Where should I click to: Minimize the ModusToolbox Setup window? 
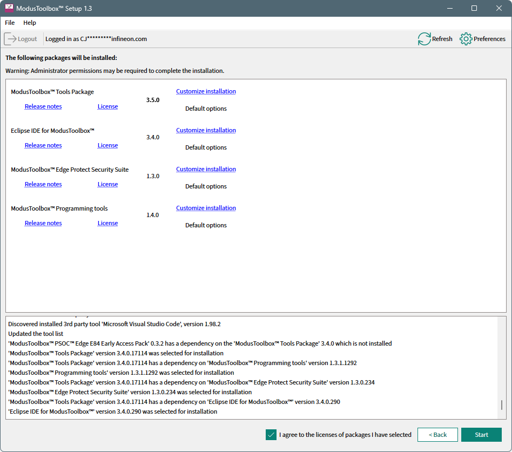pos(450,8)
